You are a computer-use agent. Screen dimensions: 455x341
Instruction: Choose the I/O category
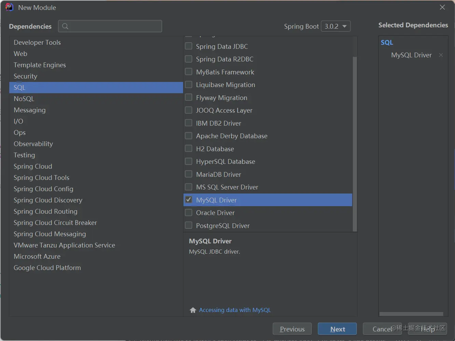click(x=96, y=121)
